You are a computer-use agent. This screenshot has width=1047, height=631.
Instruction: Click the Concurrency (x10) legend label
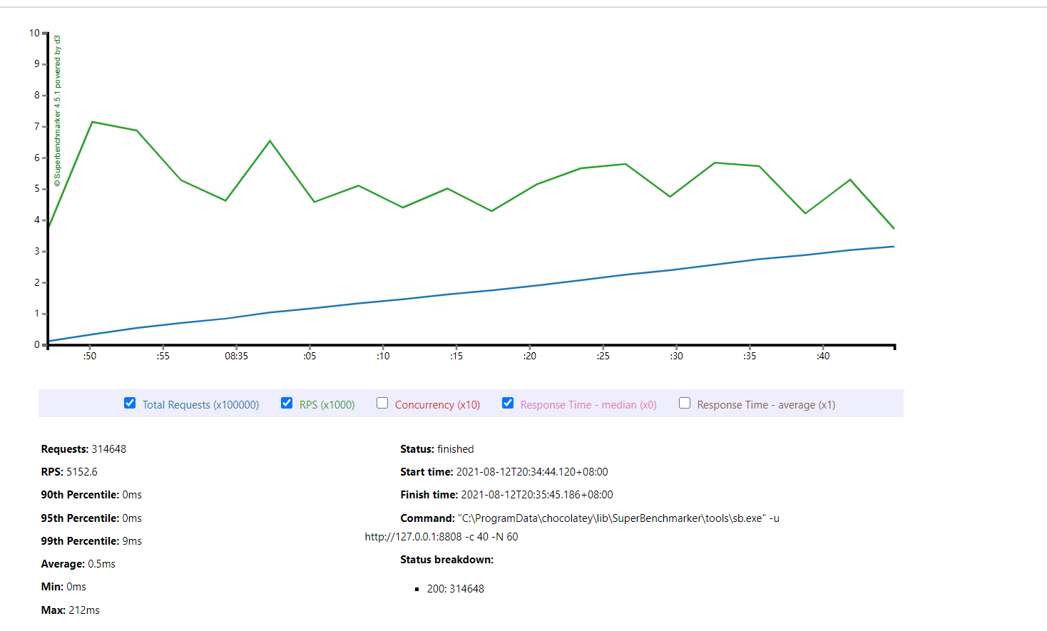(x=437, y=405)
